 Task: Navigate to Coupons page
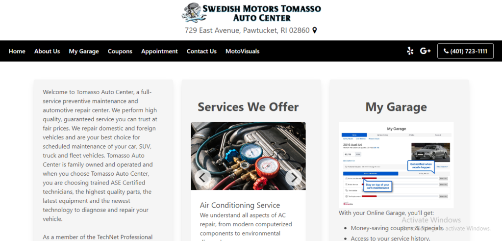(120, 51)
